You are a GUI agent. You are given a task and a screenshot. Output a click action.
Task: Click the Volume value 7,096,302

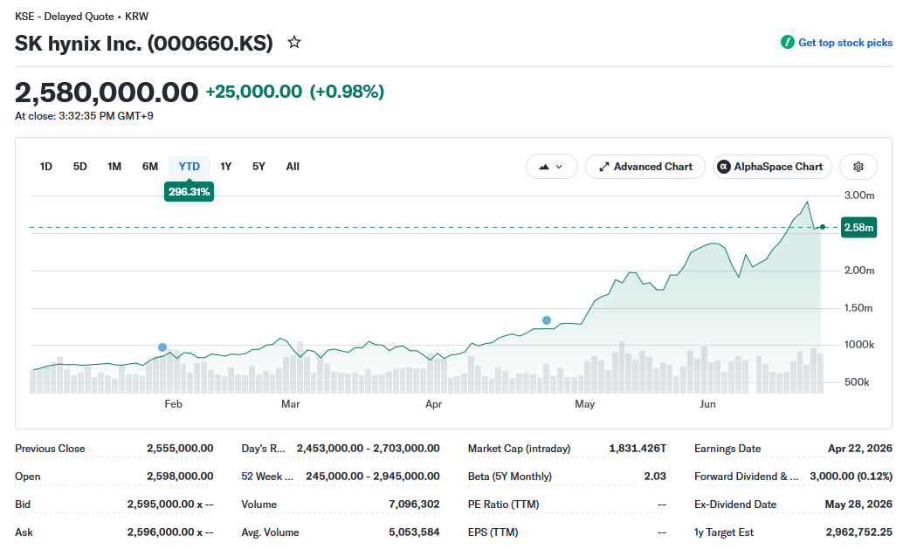[414, 504]
